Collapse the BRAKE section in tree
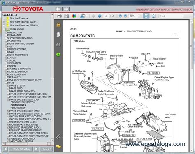The height and width of the screenshot is (154, 195). pos(6,83)
